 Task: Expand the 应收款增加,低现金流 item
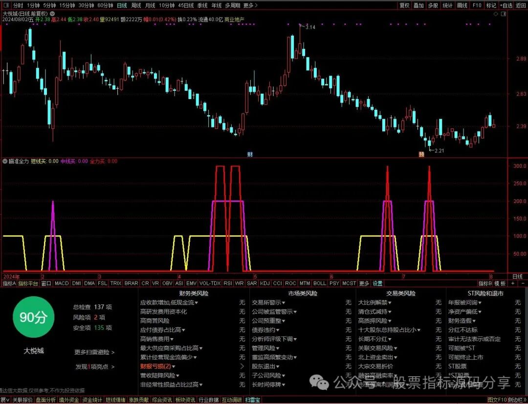coord(169,303)
